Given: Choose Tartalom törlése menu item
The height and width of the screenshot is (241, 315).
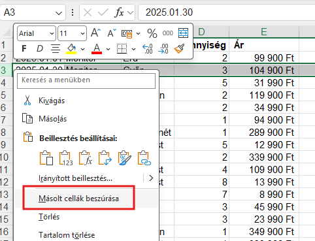Looking at the screenshot, I should [86, 235].
